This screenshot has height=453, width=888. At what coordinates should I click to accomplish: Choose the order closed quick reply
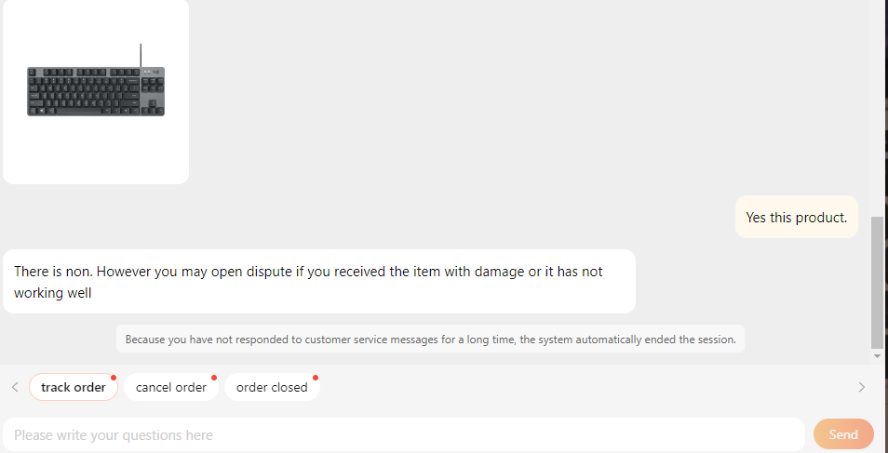point(272,387)
